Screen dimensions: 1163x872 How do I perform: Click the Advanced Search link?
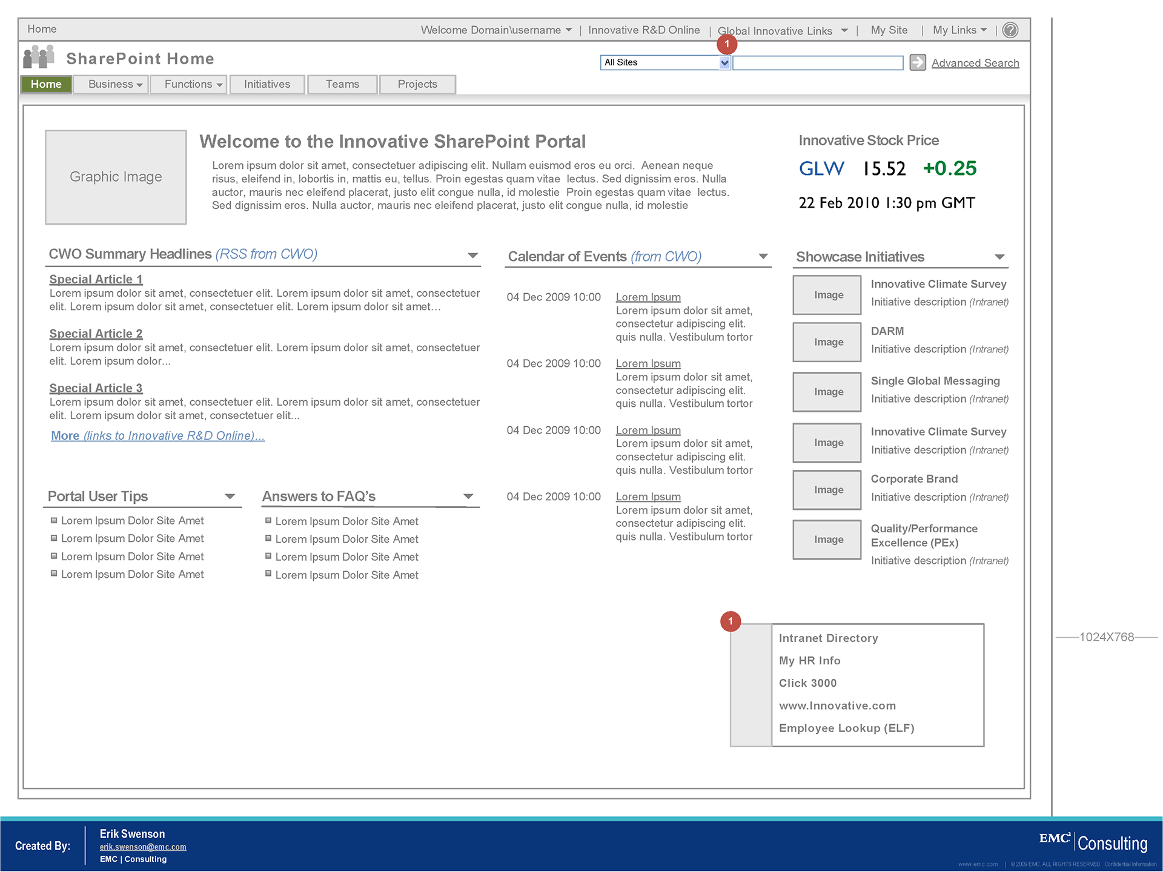[975, 63]
